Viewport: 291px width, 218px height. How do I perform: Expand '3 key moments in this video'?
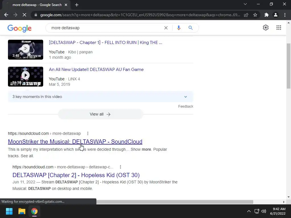[x=101, y=97]
